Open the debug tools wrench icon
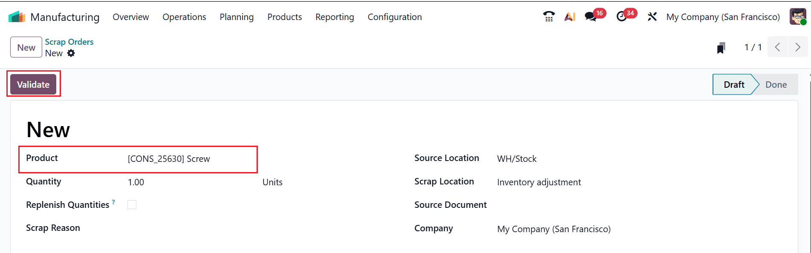The height and width of the screenshot is (253, 811). pyautogui.click(x=652, y=17)
